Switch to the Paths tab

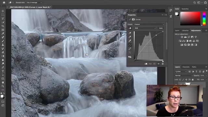pyautogui.click(x=194, y=67)
